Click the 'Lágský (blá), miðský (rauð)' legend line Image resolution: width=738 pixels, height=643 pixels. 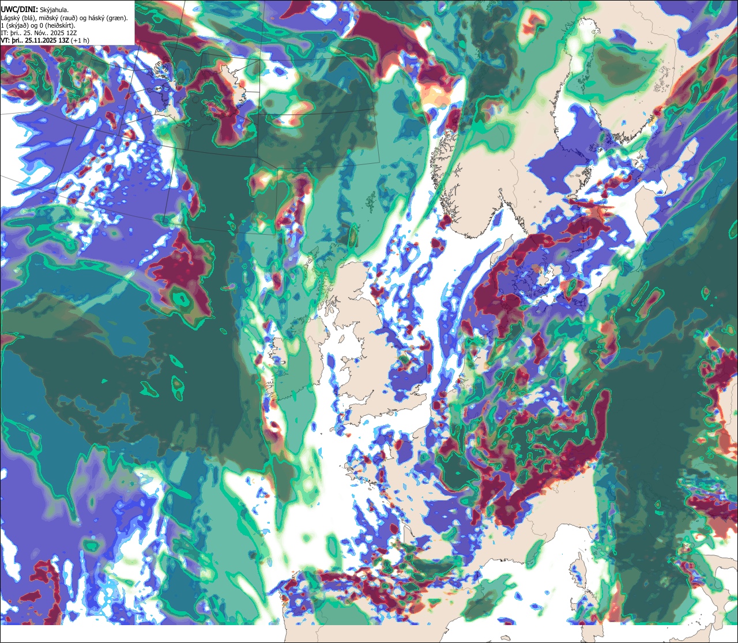tap(65, 18)
